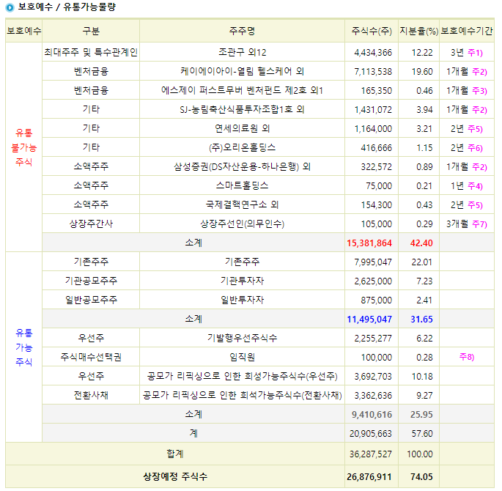Click shareholder (주)오리온홀딩스
This screenshot has height=491, width=502.
point(243,147)
